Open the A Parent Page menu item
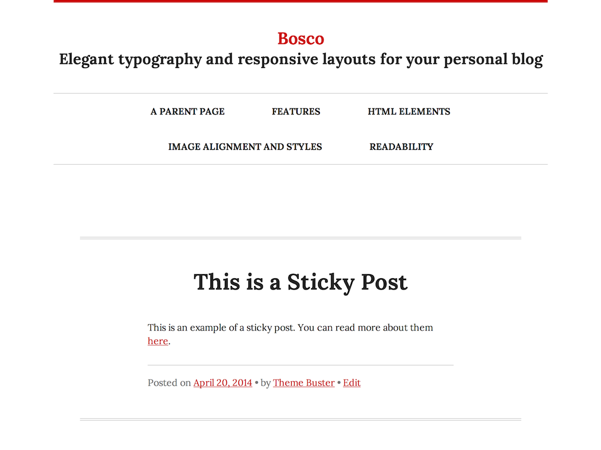Screen dimensions: 601x450 click(187, 111)
